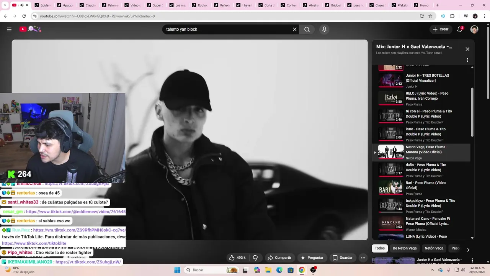Viewport: 490px width, 276px height.
Task: Open more video actions ellipsis
Action: coord(363,258)
